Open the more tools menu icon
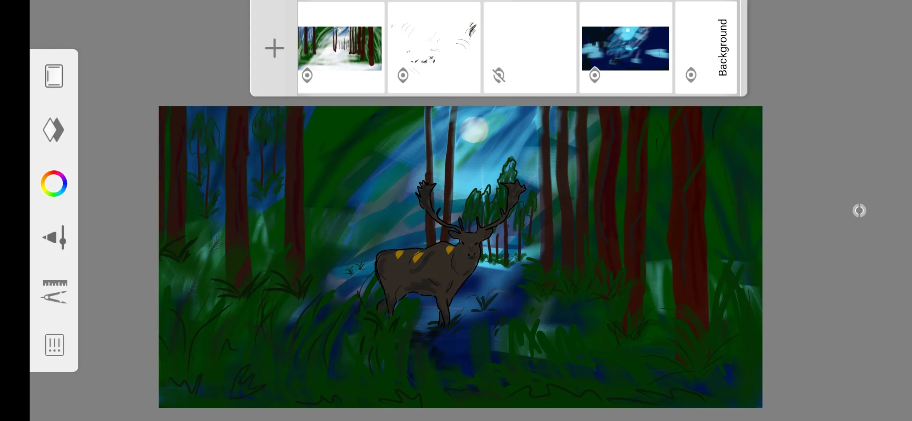Screen dimensions: 912x421 [55, 345]
